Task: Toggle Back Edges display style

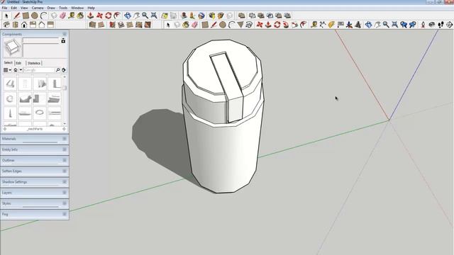Action: (x=101, y=25)
